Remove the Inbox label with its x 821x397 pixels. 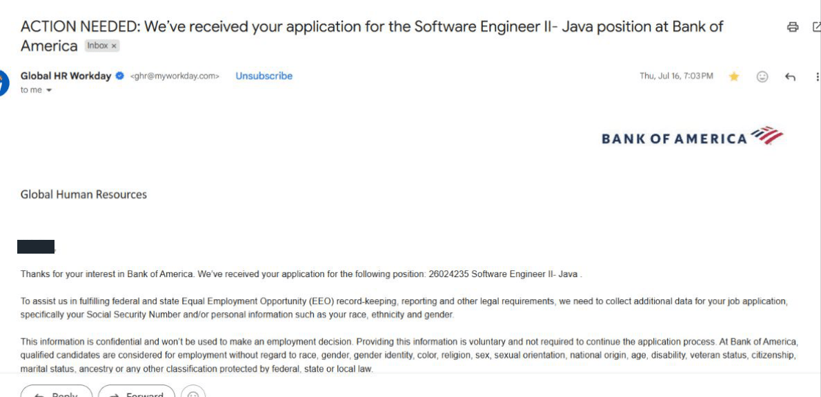[114, 46]
